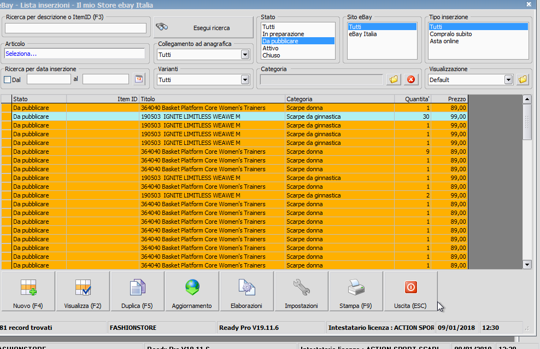Screen dimensions: 540x349
Task: Sort by Titolo column header
Action: click(x=212, y=99)
